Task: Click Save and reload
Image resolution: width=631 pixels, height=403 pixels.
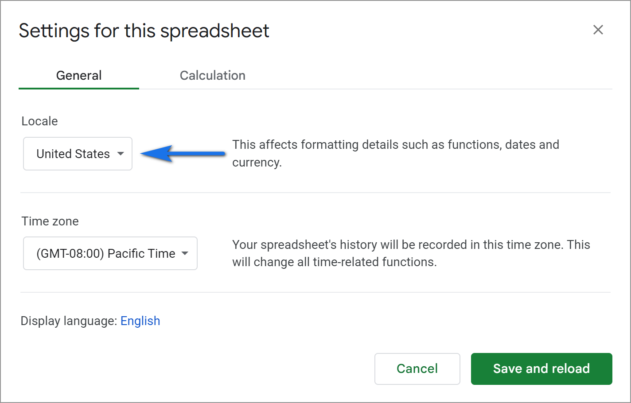Action: [541, 368]
